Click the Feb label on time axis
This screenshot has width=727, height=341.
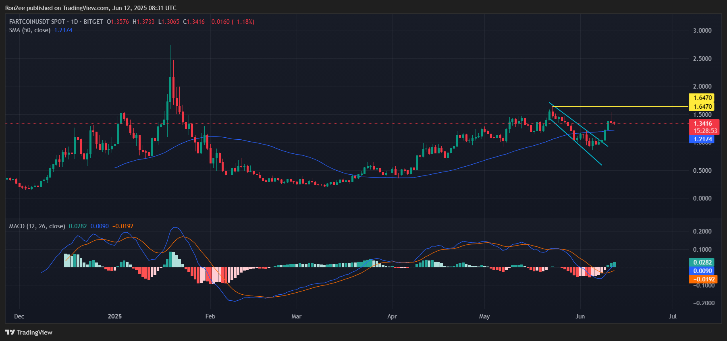[210, 316]
